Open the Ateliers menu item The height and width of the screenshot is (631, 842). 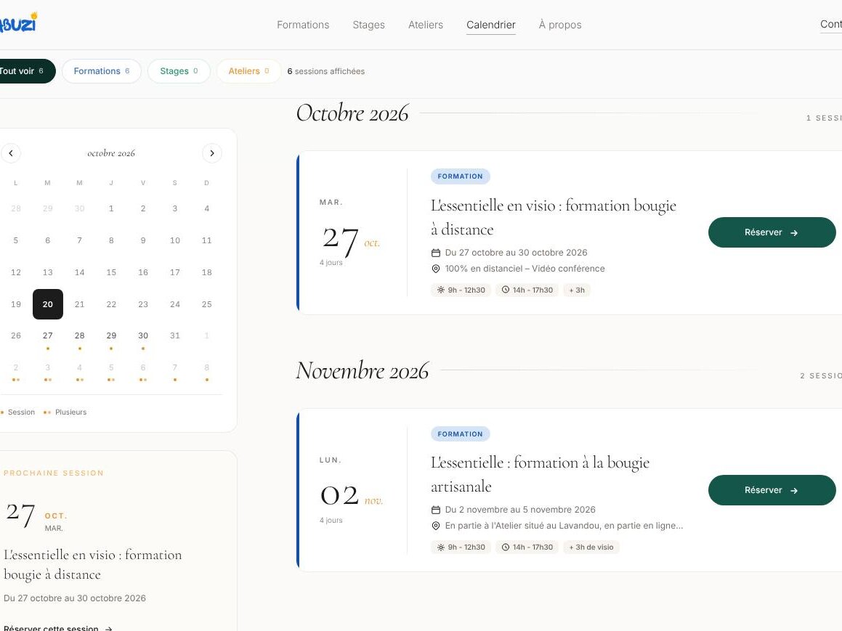(425, 25)
